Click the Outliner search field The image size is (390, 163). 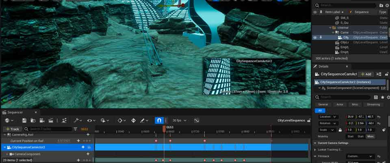click(346, 5)
